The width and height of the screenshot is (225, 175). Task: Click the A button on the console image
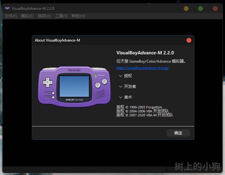click(105, 82)
